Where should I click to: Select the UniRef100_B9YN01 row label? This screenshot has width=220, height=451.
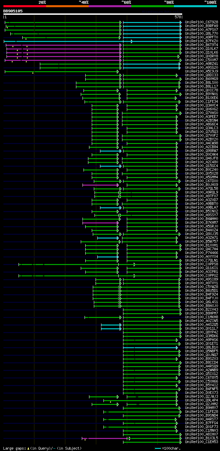[201, 94]
